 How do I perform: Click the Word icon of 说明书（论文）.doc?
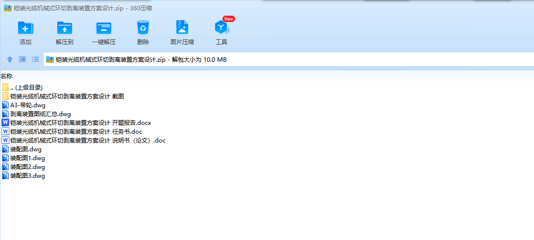point(5,140)
